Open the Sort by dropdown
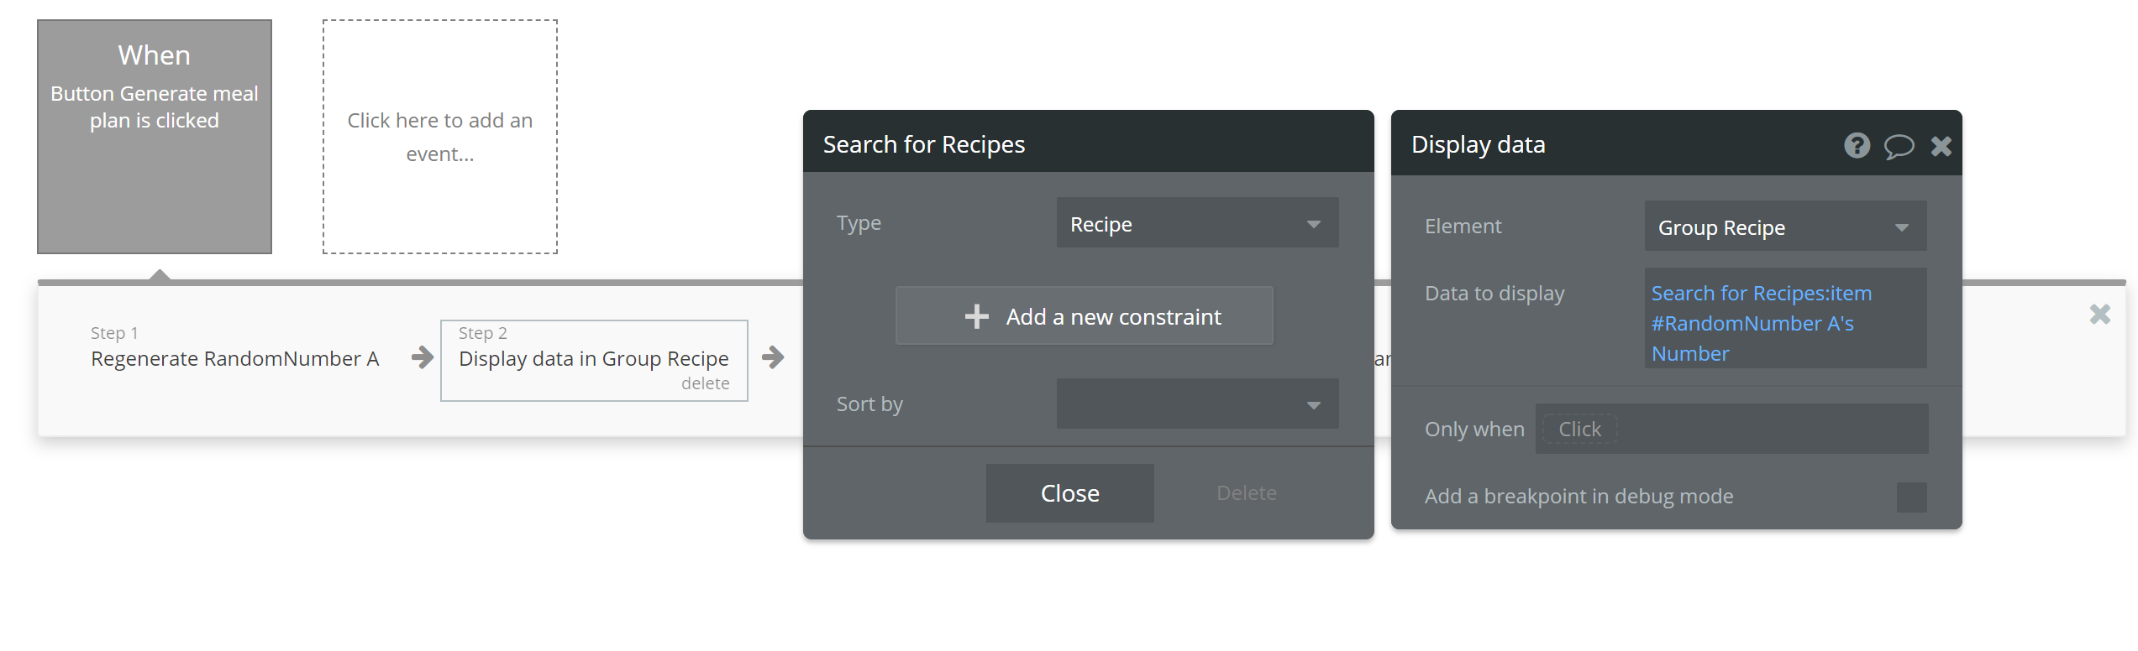This screenshot has height=651, width=2138. [x=1196, y=404]
